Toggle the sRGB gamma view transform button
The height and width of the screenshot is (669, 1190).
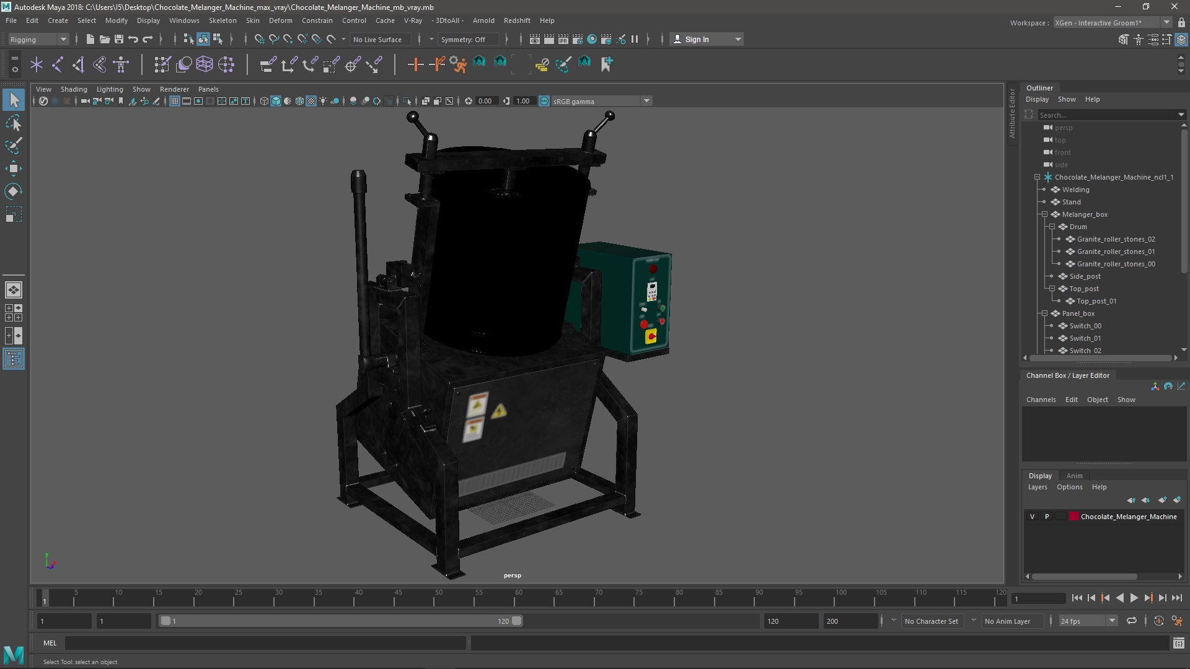pyautogui.click(x=544, y=101)
